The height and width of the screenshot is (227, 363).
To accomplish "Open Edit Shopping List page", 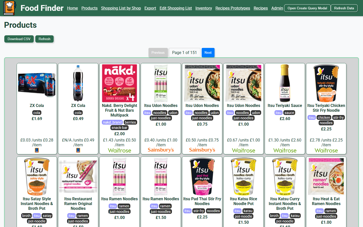I will (x=176, y=8).
